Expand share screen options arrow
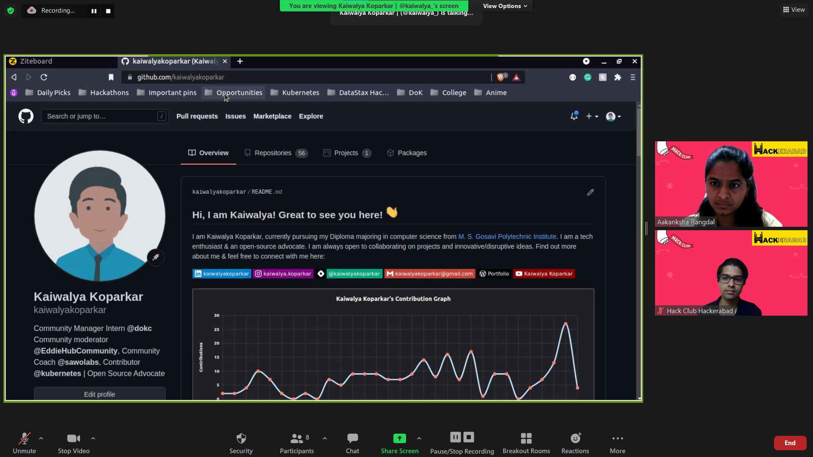Image resolution: width=813 pixels, height=457 pixels. 419,438
